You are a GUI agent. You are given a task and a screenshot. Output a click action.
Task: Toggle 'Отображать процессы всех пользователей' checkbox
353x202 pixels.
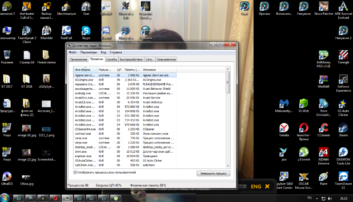pos(75,172)
